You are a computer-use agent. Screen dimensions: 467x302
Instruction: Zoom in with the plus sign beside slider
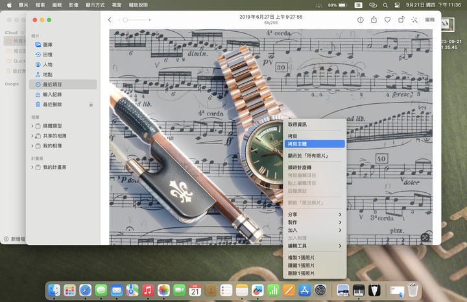point(150,19)
